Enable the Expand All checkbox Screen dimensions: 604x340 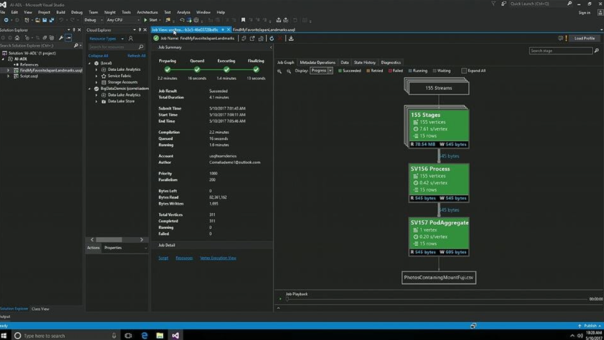[464, 71]
